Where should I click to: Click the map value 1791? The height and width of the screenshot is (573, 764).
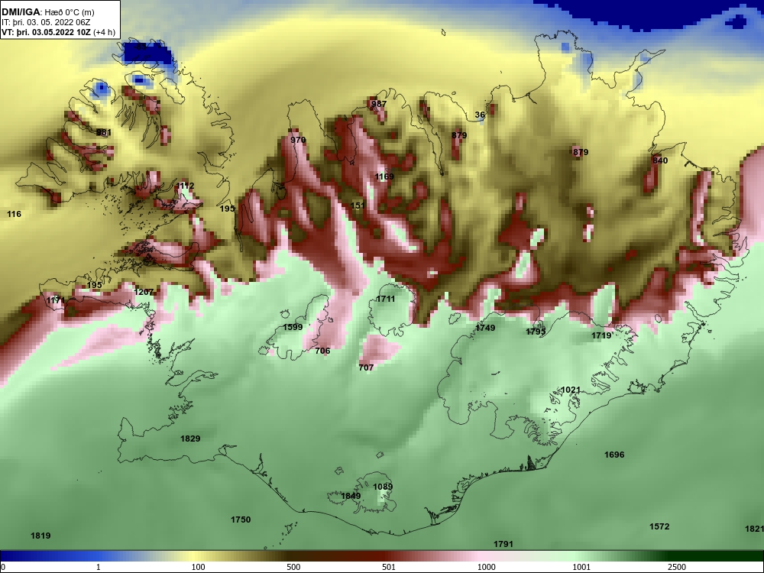503,544
